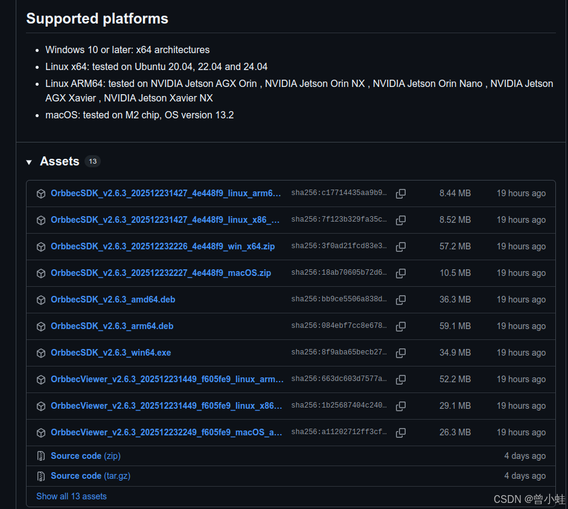Download OrbbecViewer linux_x86 package
Viewport: 568px width, 509px height.
click(166, 406)
